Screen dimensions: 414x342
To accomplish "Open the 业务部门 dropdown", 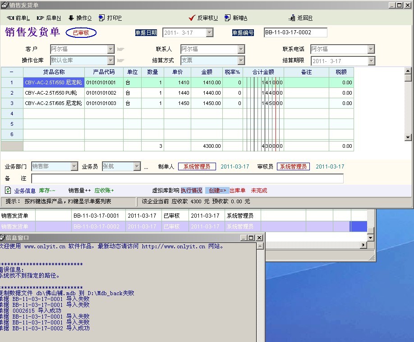I will 74,167.
